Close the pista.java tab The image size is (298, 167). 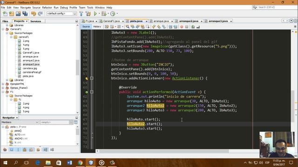pos(146,21)
